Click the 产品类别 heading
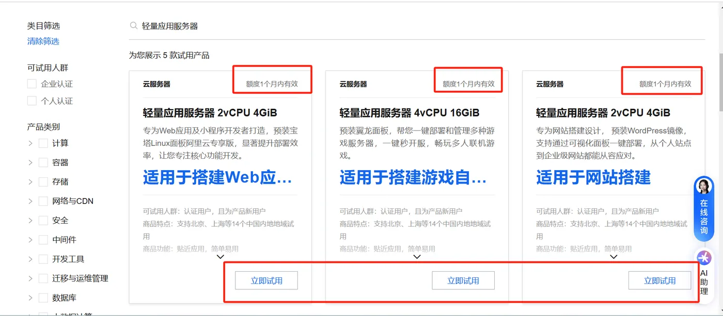 pyautogui.click(x=44, y=127)
